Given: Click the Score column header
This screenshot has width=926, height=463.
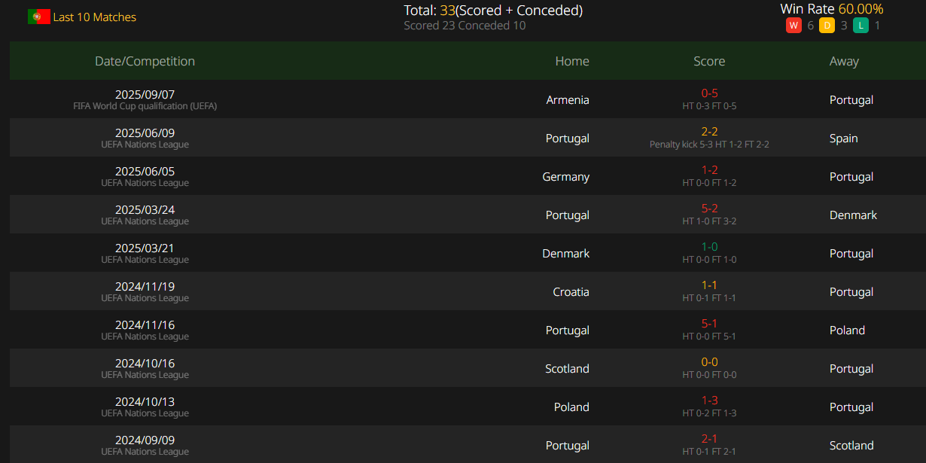Looking at the screenshot, I should click(709, 61).
